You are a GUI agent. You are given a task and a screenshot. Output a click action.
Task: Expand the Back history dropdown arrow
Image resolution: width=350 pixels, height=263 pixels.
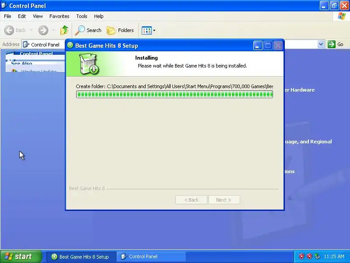pos(31,30)
